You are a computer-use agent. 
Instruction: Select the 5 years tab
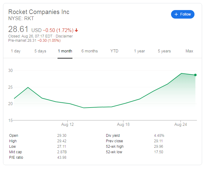tap(164, 51)
